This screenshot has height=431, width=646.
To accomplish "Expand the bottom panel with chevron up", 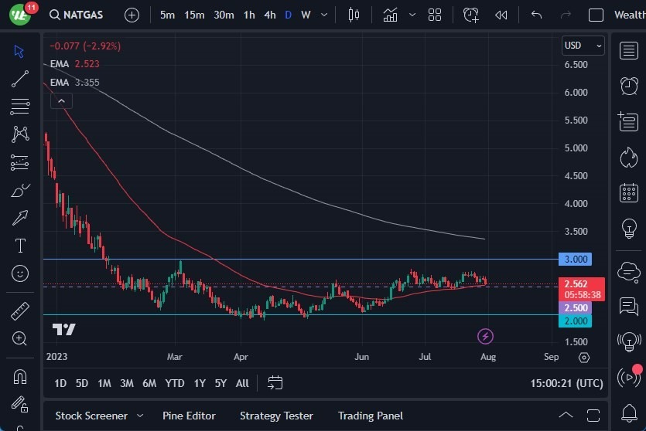I will point(566,415).
